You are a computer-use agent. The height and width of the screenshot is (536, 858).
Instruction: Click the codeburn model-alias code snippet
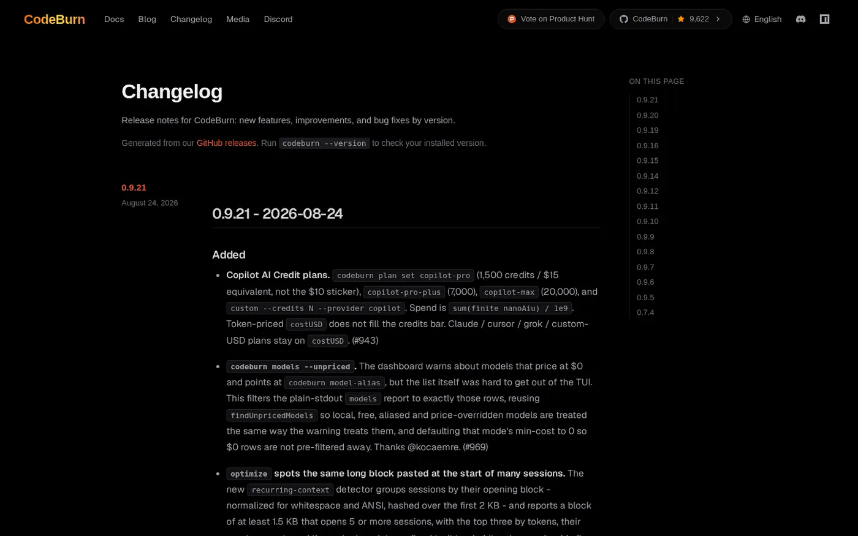pyautogui.click(x=335, y=382)
